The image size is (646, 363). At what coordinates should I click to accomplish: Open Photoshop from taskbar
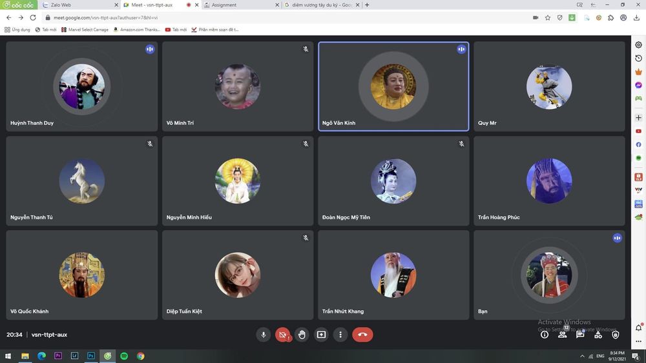(x=91, y=356)
